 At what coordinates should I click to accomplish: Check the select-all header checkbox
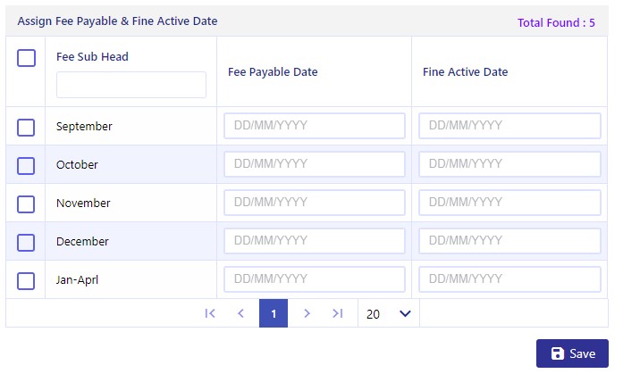(26, 58)
